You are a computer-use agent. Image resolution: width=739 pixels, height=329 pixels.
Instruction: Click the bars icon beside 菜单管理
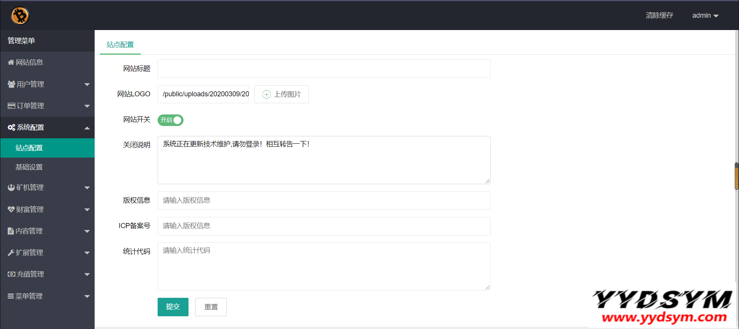click(11, 296)
